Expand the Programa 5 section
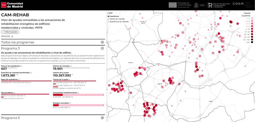 point(102,118)
